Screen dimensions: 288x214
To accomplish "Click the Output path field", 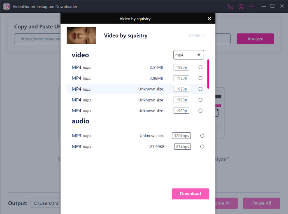I will 46,203.
